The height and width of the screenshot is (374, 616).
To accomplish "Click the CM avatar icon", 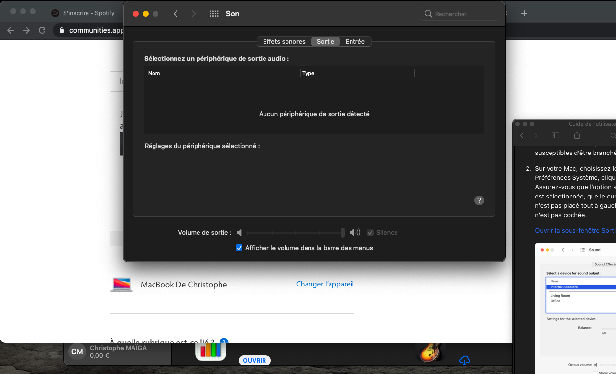I will (x=77, y=352).
